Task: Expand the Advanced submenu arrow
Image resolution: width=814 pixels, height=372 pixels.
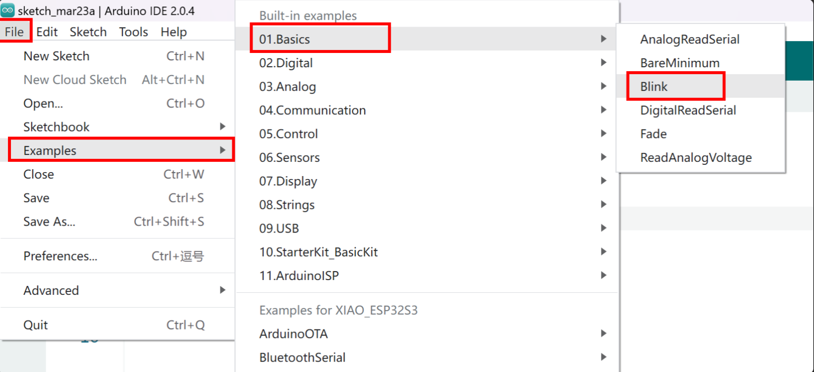Action: (223, 290)
